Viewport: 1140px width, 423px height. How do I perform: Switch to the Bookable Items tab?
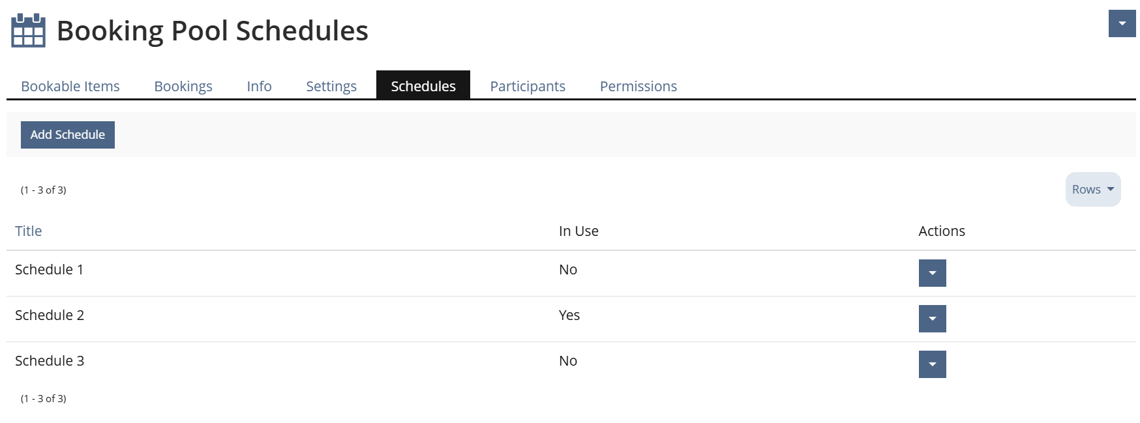tap(70, 86)
